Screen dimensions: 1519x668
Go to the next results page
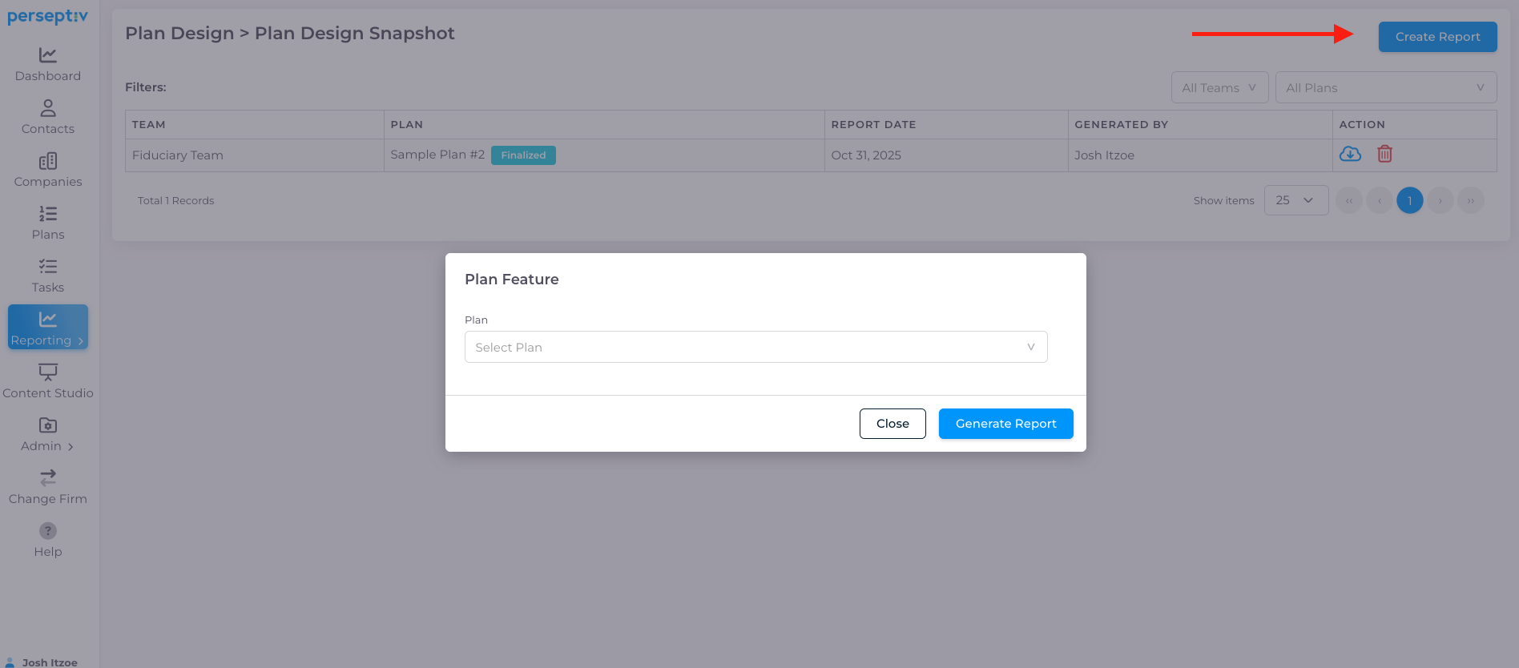(1440, 200)
